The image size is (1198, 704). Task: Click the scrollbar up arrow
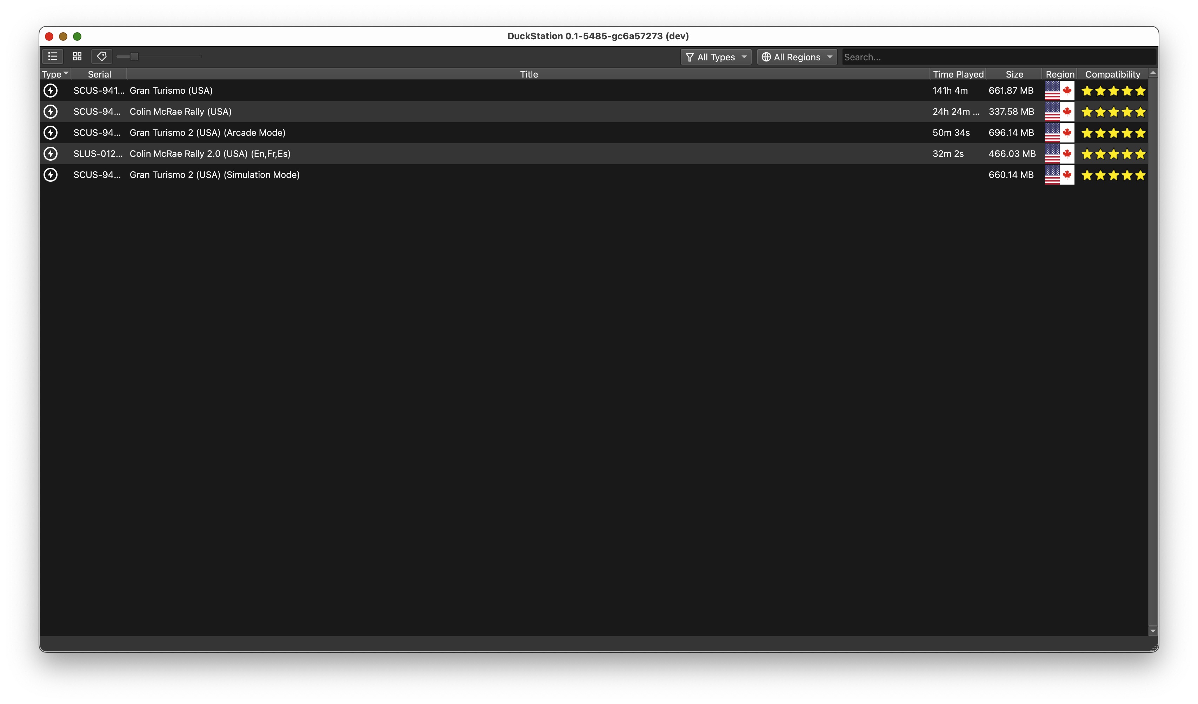1153,73
